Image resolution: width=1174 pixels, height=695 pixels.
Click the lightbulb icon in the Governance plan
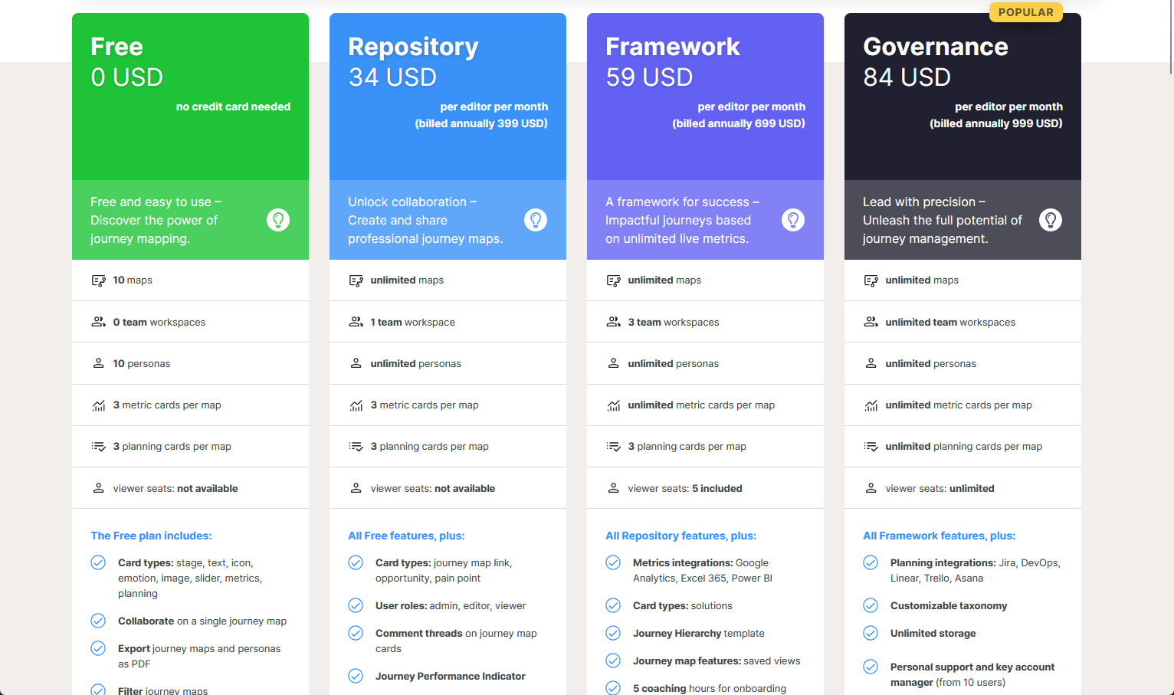pos(1051,220)
